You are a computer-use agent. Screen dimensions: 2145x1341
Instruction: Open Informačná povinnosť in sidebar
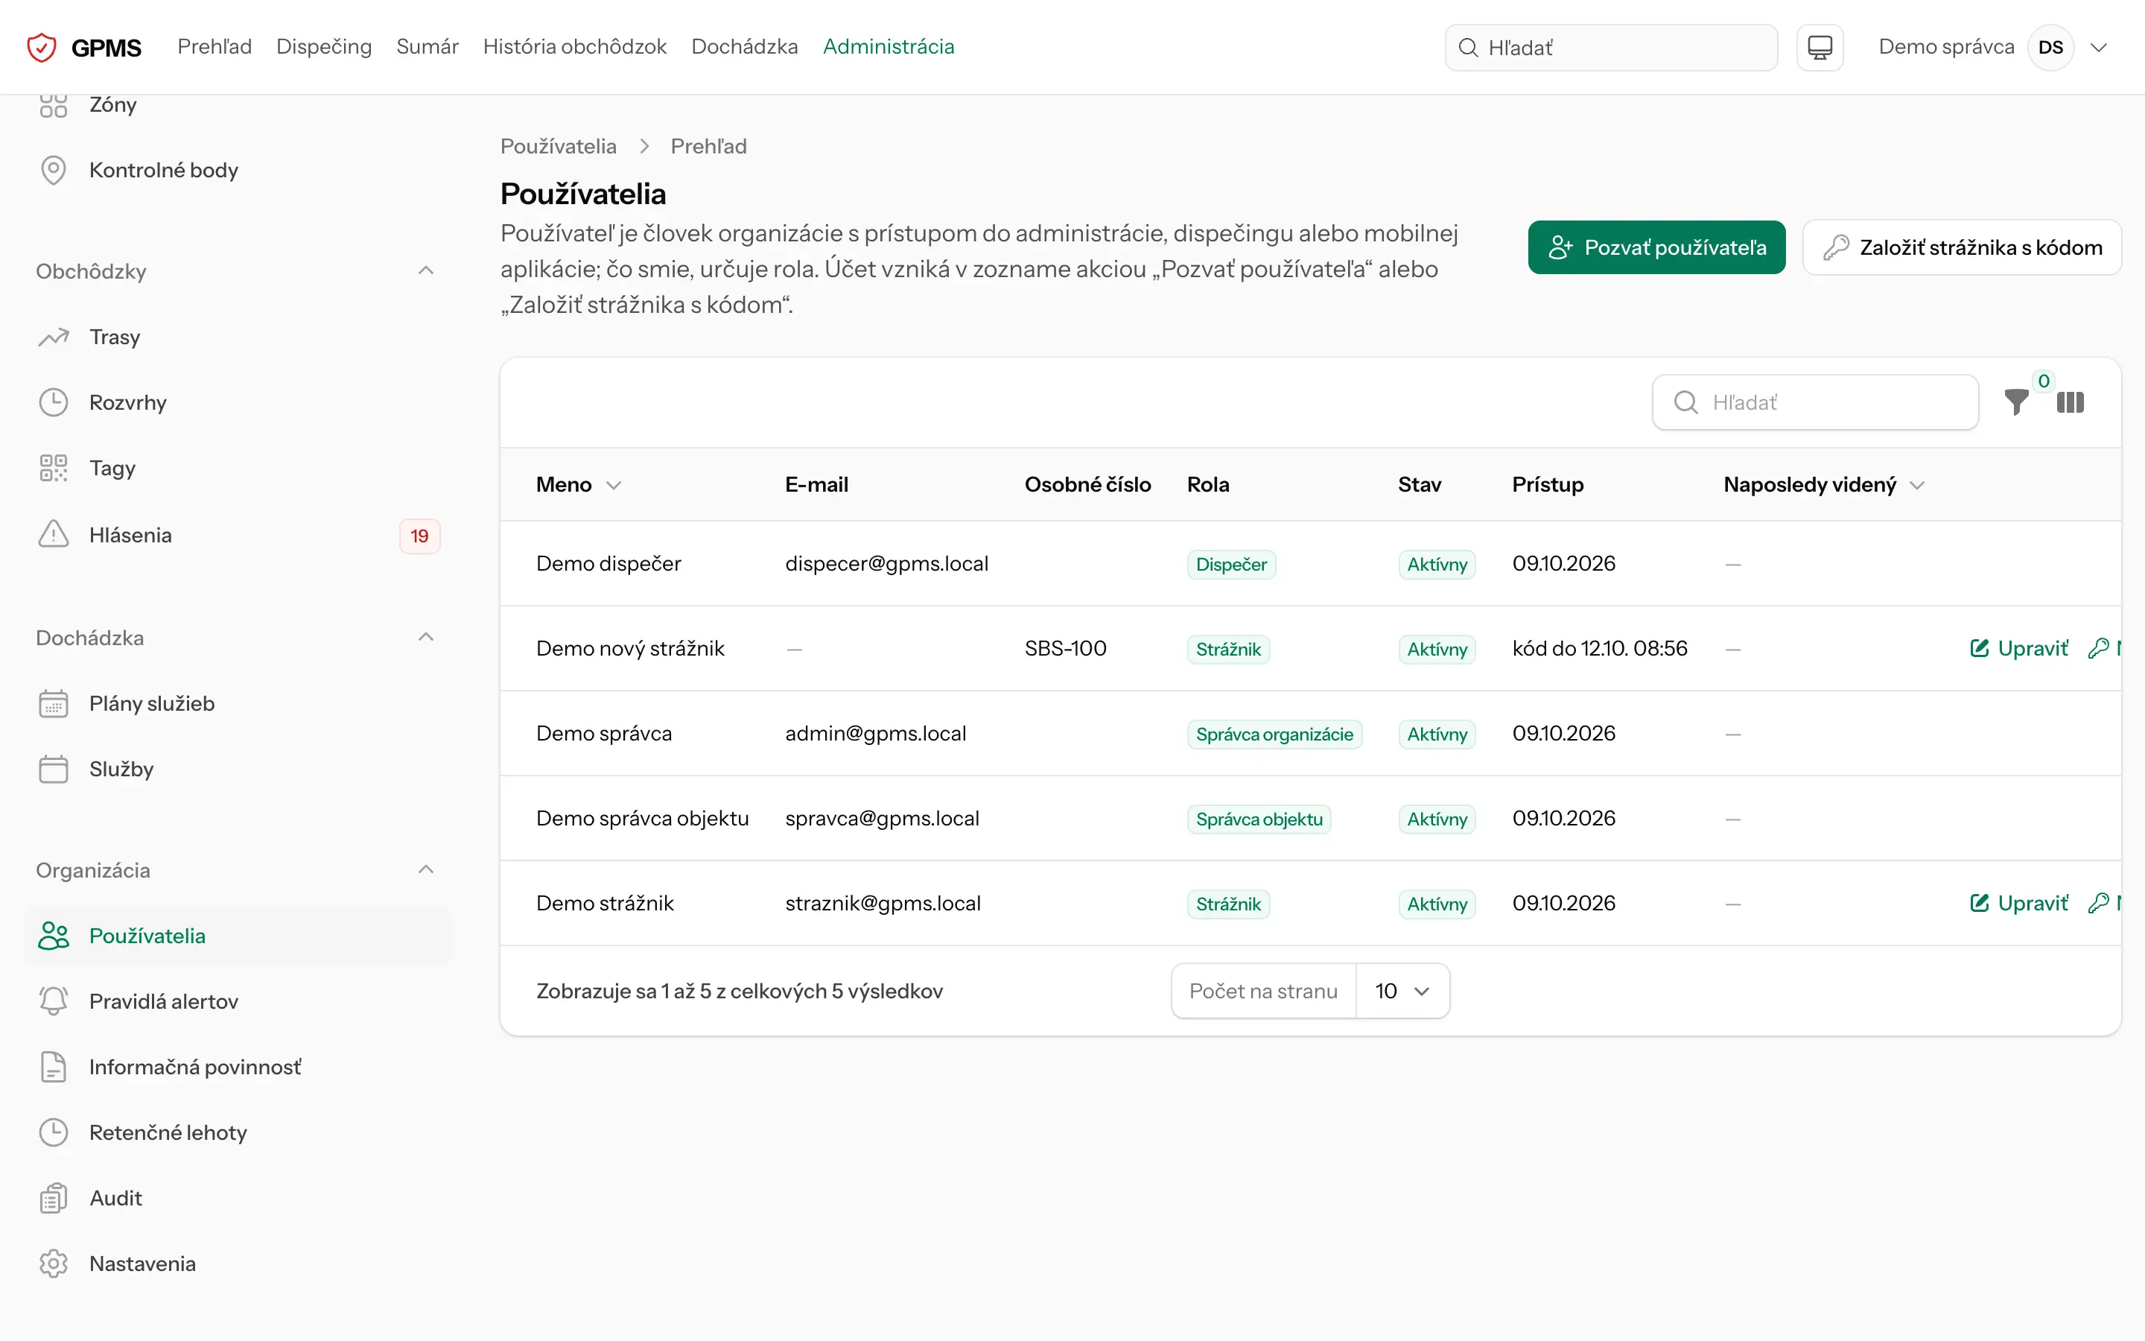pos(238,1067)
